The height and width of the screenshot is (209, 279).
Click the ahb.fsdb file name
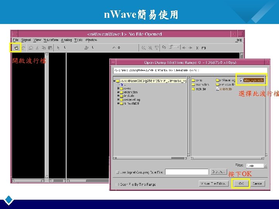click(226, 89)
